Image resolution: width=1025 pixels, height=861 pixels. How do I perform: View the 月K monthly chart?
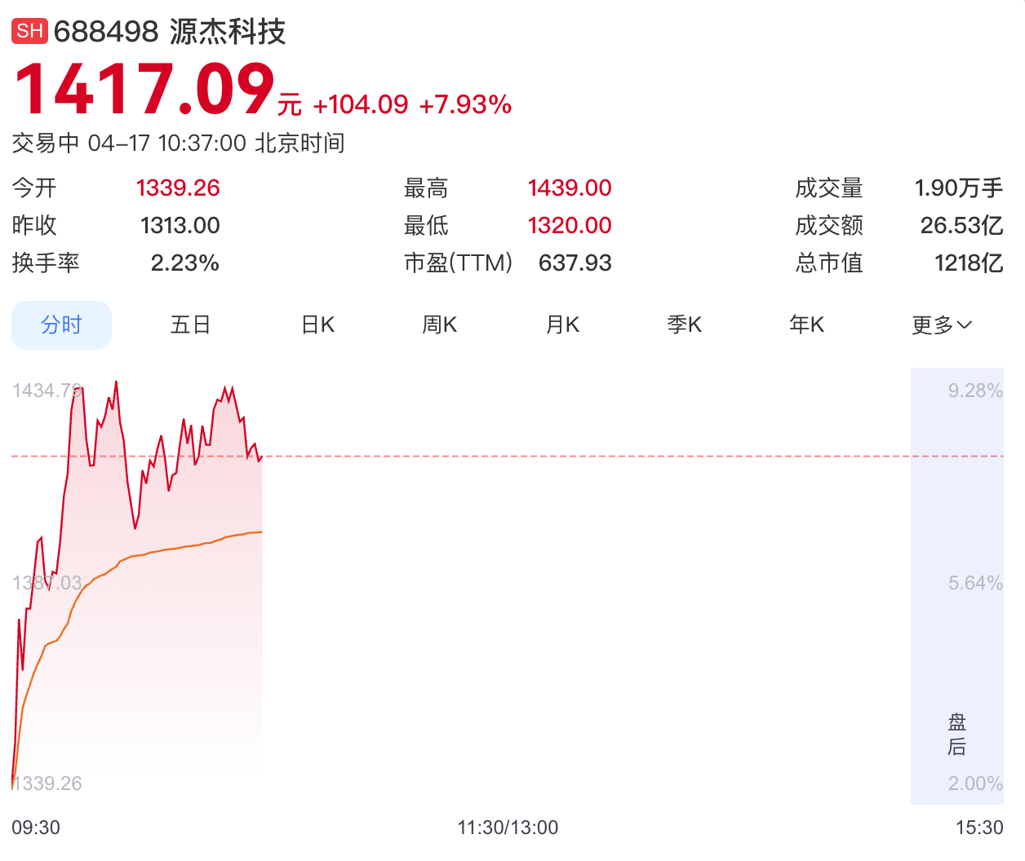(561, 324)
